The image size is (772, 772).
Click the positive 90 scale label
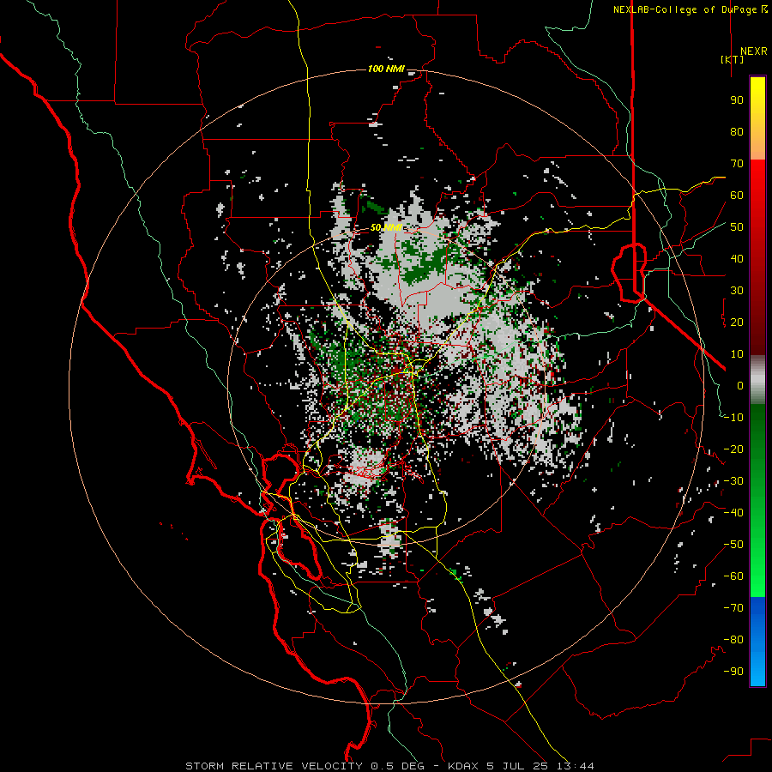tap(737, 100)
